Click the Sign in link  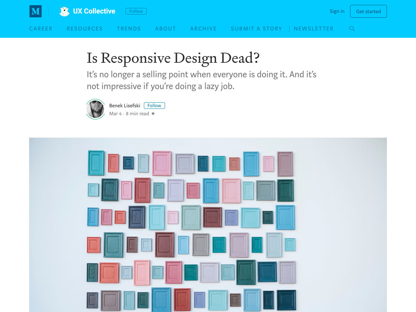click(x=337, y=11)
